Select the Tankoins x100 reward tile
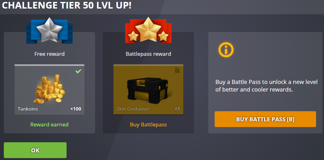 (49, 89)
